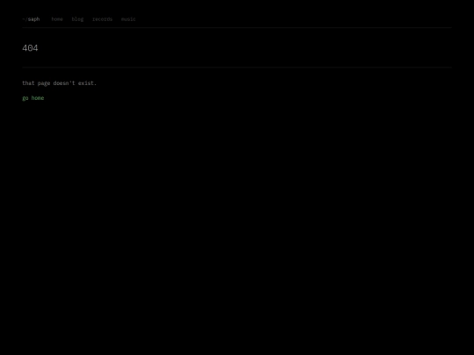Image resolution: width=474 pixels, height=355 pixels.
Task: Open the blog nav item
Action: [77, 19]
